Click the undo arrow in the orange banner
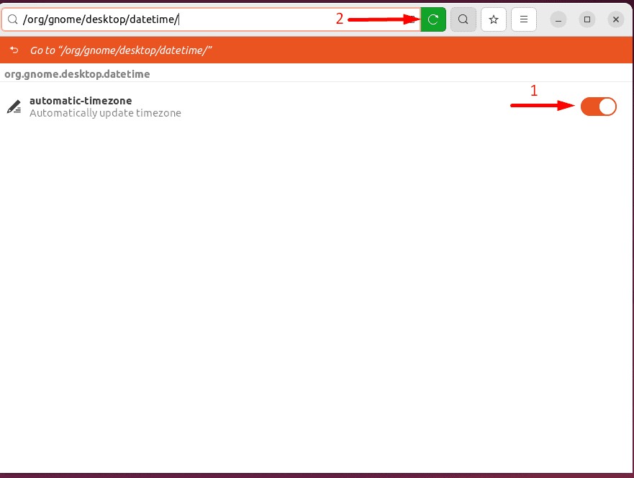 [x=14, y=50]
